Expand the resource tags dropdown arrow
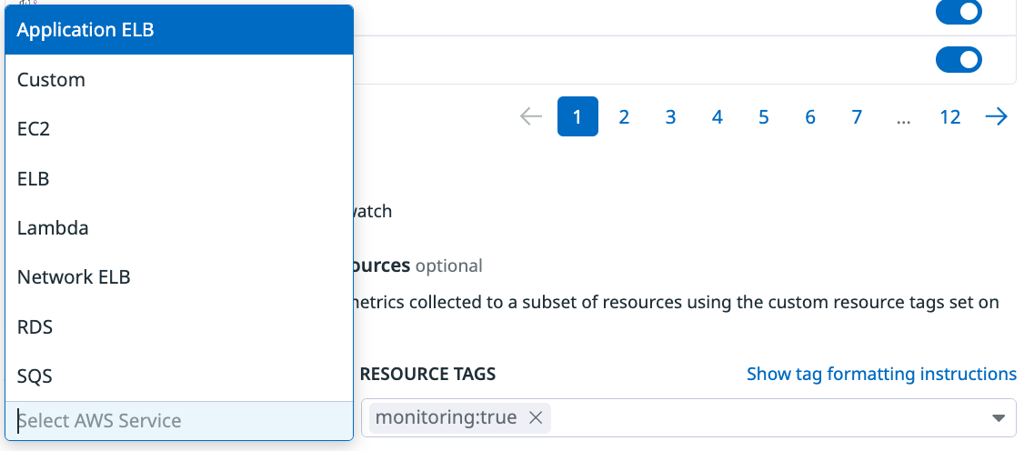The height and width of the screenshot is (451, 1024). [998, 417]
